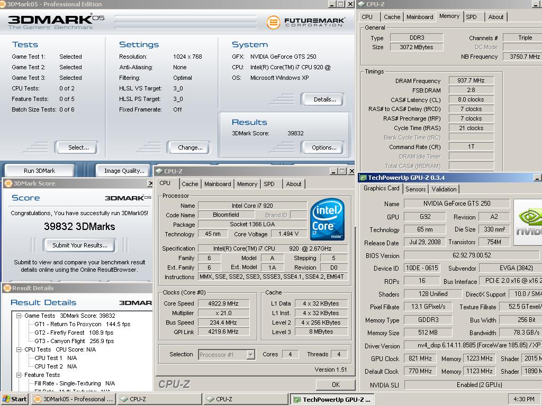Image resolution: width=542 pixels, height=406 pixels.
Task: Click the Device ID 10DE - 0615 field
Action: click(x=422, y=268)
